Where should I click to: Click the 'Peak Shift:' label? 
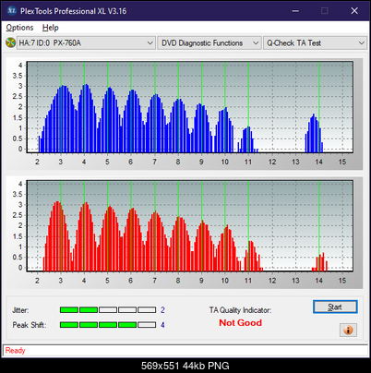(30, 325)
